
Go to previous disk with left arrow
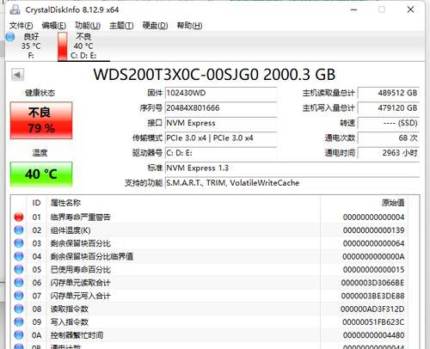(x=17, y=75)
